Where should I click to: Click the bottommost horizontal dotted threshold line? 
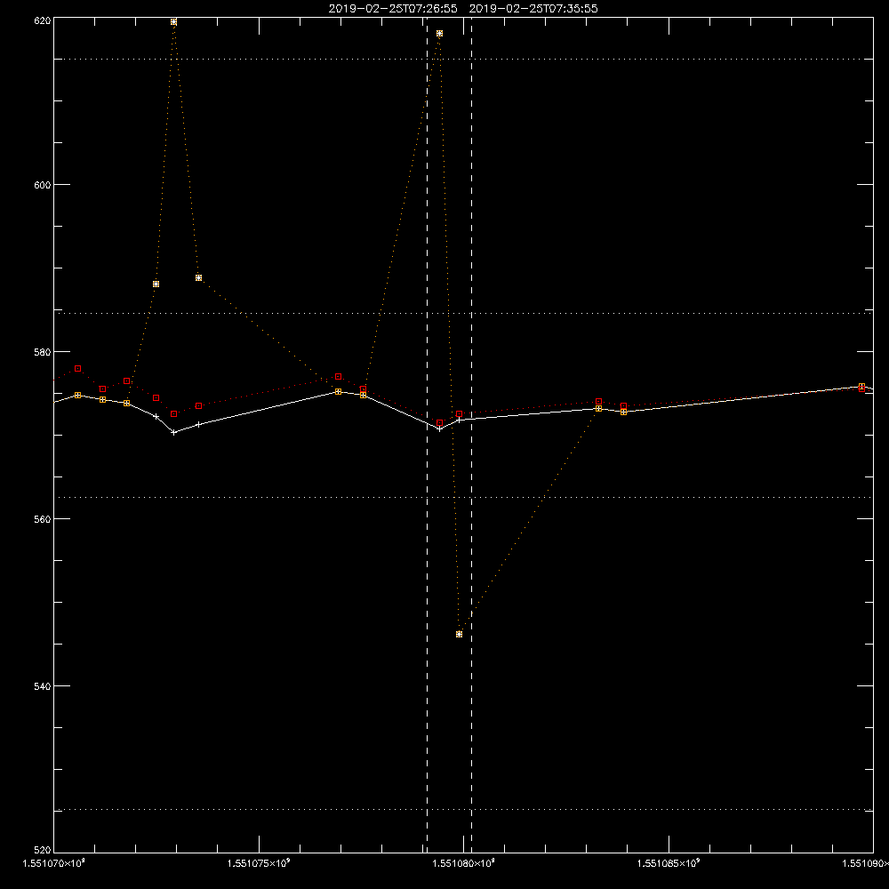[x=464, y=810]
